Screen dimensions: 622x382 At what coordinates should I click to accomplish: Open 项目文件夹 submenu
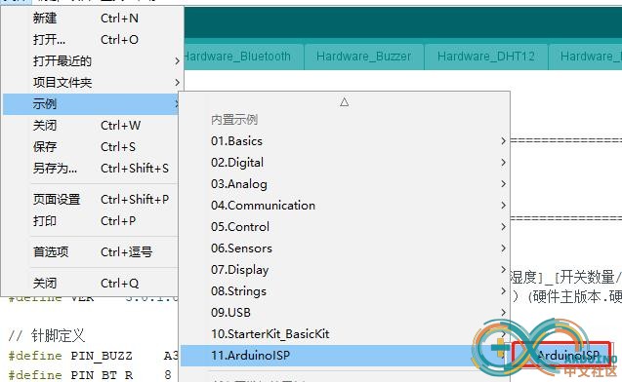tap(92, 82)
